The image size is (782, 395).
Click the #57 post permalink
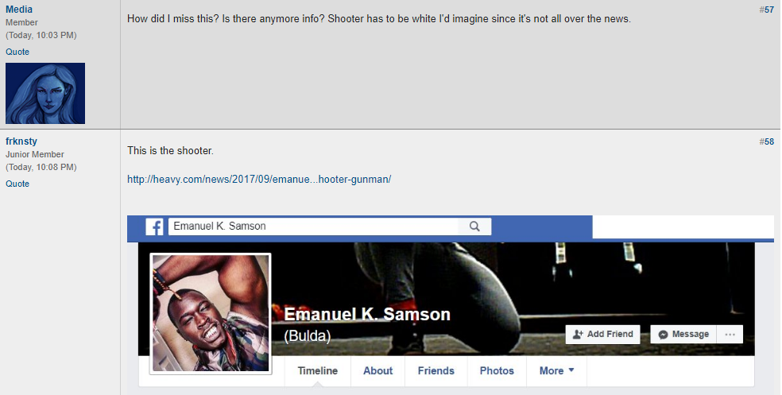(x=767, y=10)
